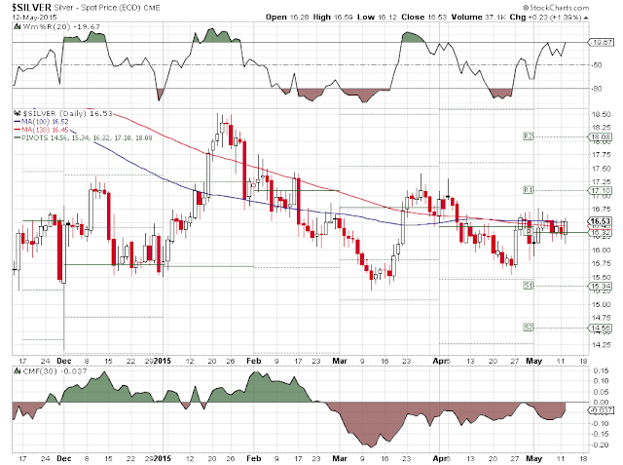
Task: Click the S2 pivot marker label
Action: tap(528, 327)
